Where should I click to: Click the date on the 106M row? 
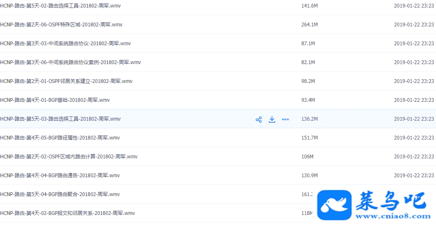414,157
